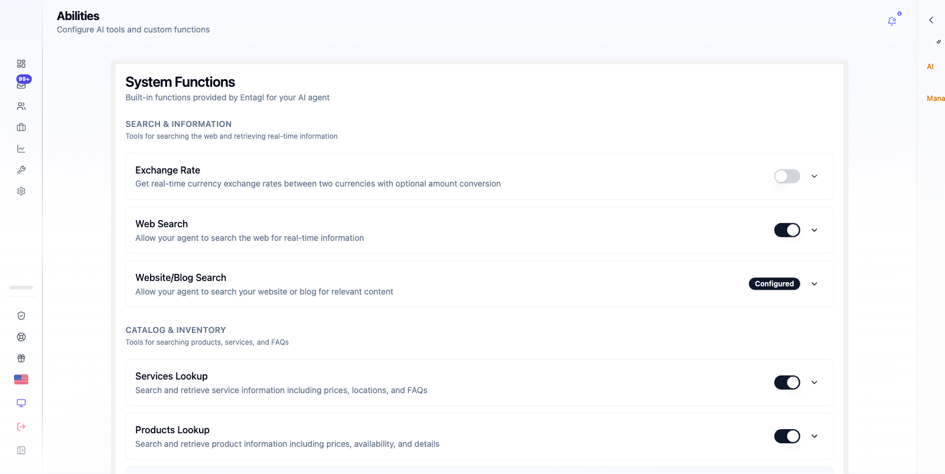Screen dimensions: 945x474
Task: Turn off the Web Search toggle
Action: click(x=787, y=230)
